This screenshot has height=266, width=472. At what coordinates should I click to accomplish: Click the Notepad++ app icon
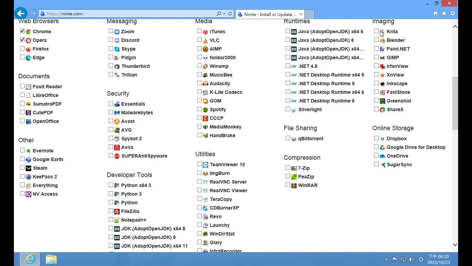point(117,220)
